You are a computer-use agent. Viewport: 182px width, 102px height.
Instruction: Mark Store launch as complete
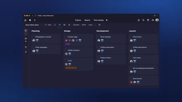[x=131, y=78]
